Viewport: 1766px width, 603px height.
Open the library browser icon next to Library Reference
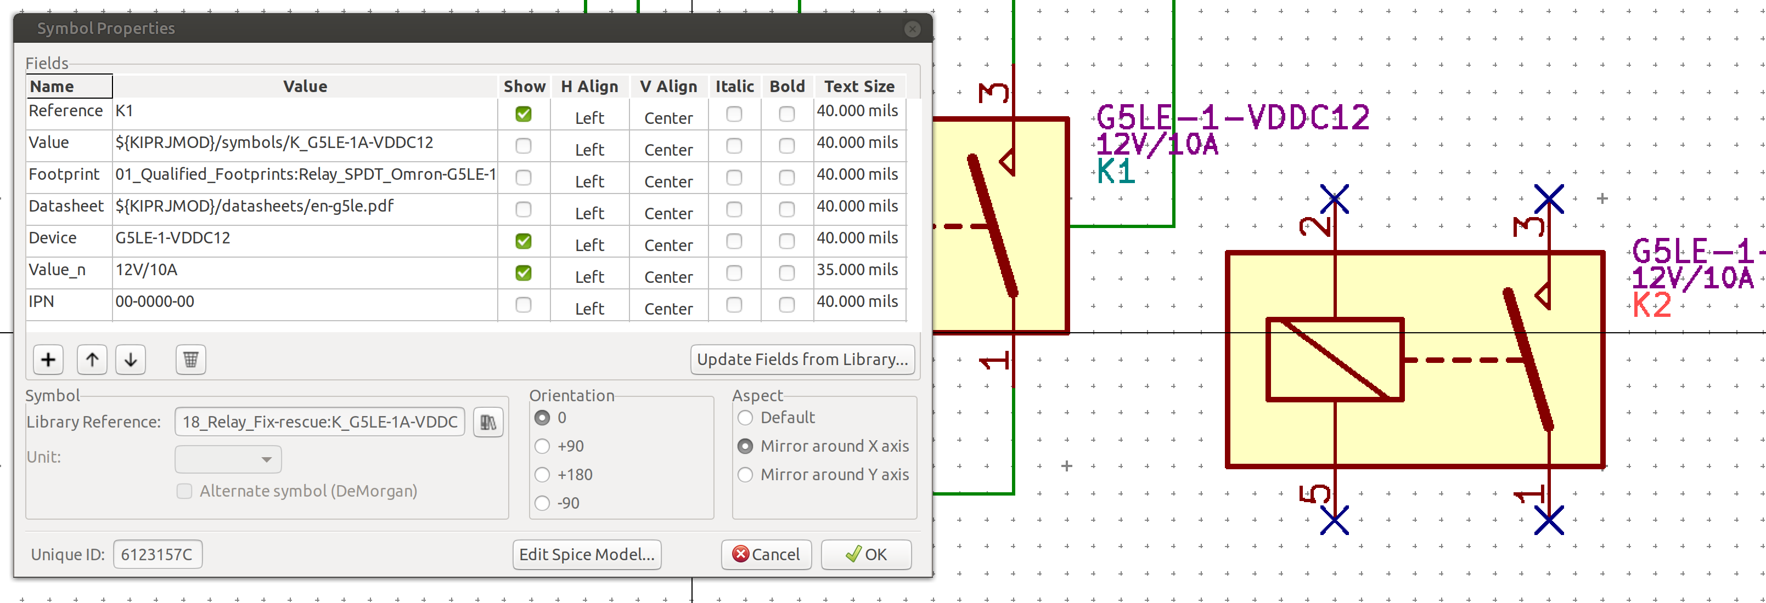(x=488, y=422)
